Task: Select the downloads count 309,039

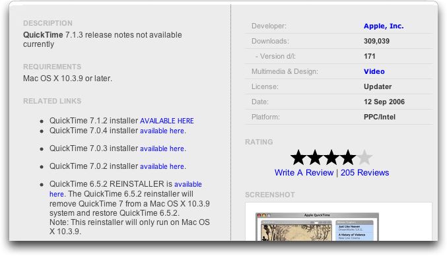Action: [376, 41]
